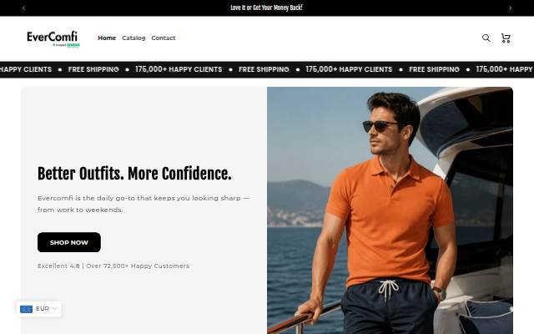Open the Catalog menu item
534x334 pixels.
click(x=133, y=38)
